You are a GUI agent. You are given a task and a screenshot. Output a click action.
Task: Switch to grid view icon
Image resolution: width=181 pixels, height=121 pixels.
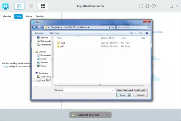tap(43, 6)
